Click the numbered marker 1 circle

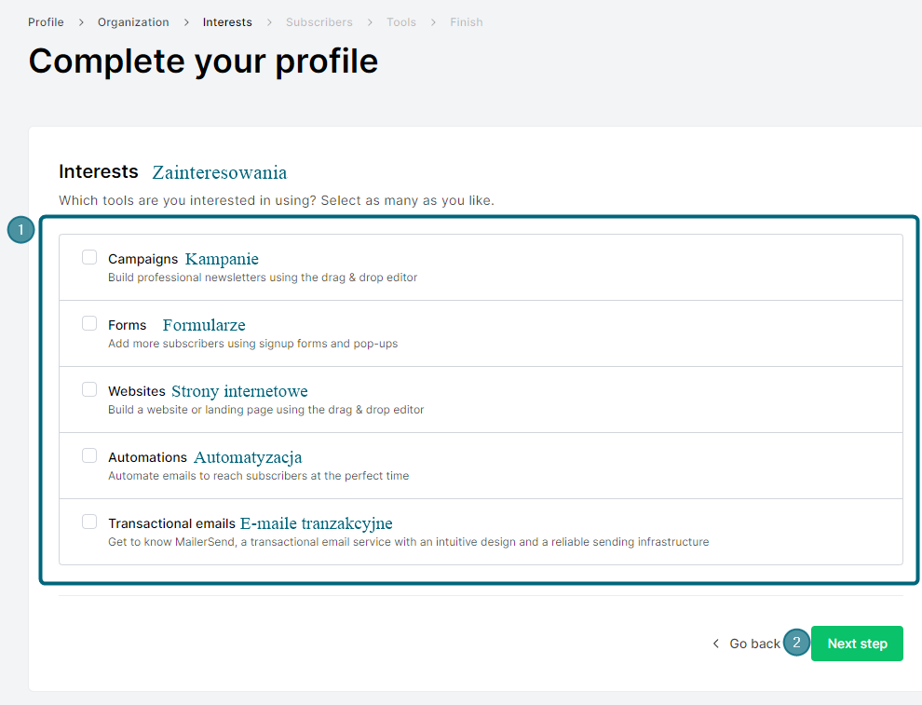(21, 230)
